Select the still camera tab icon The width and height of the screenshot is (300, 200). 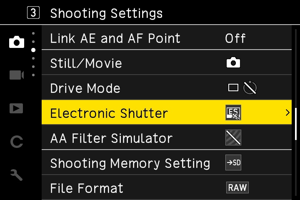17,42
